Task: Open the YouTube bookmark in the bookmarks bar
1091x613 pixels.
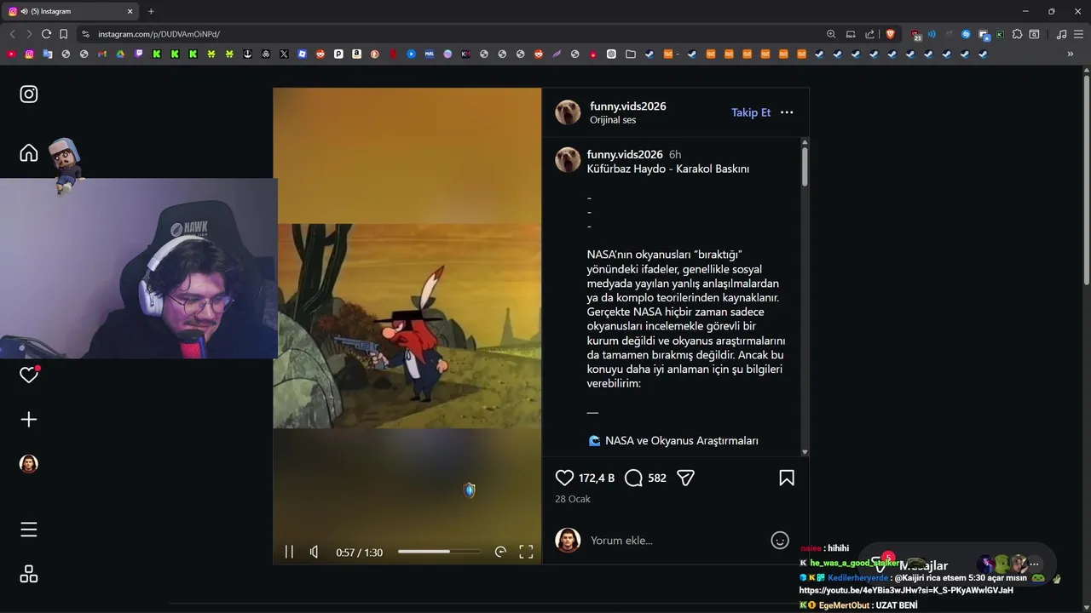Action: click(x=12, y=54)
